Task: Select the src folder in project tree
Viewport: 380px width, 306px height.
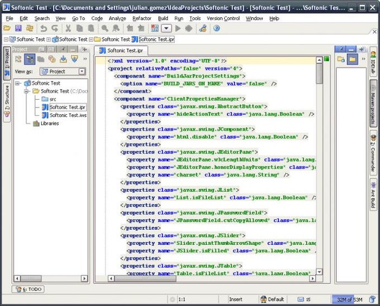Action: click(x=49, y=99)
